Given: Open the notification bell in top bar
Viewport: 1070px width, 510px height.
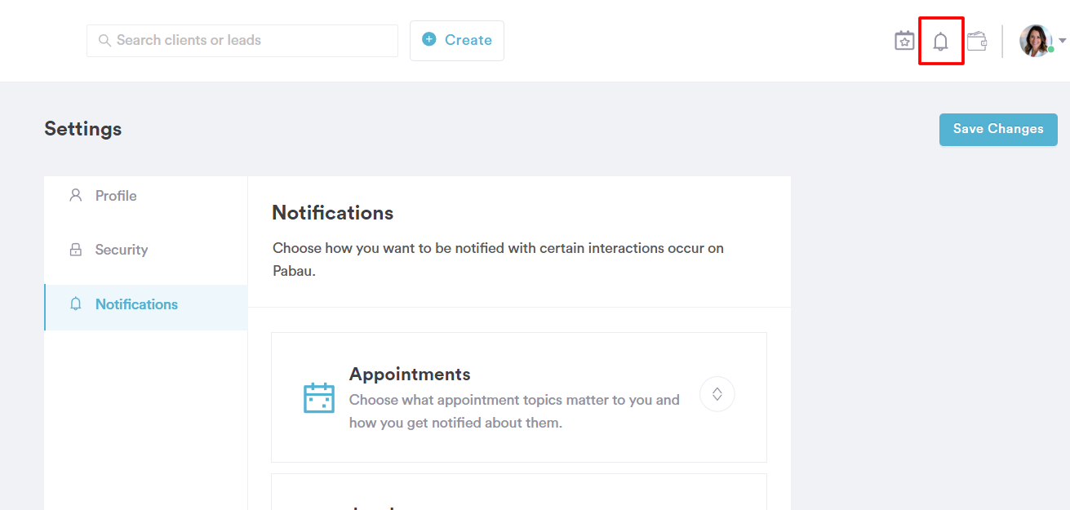Looking at the screenshot, I should pyautogui.click(x=941, y=42).
